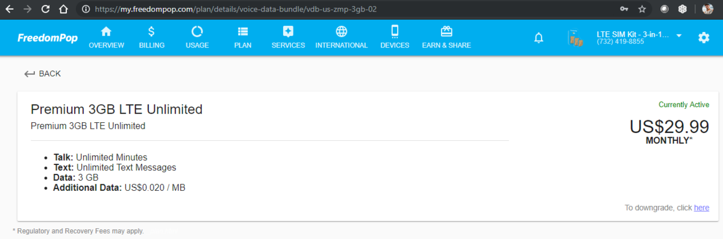View site info icon in address bar
This screenshot has width=723, height=239.
tap(86, 10)
